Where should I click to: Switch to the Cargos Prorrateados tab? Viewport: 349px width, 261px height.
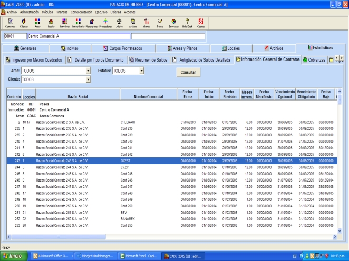125,48
